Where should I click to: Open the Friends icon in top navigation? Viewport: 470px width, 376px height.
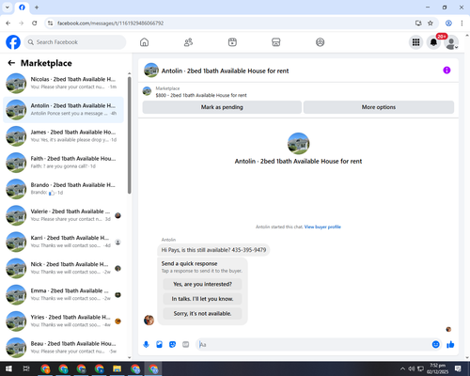pos(188,42)
